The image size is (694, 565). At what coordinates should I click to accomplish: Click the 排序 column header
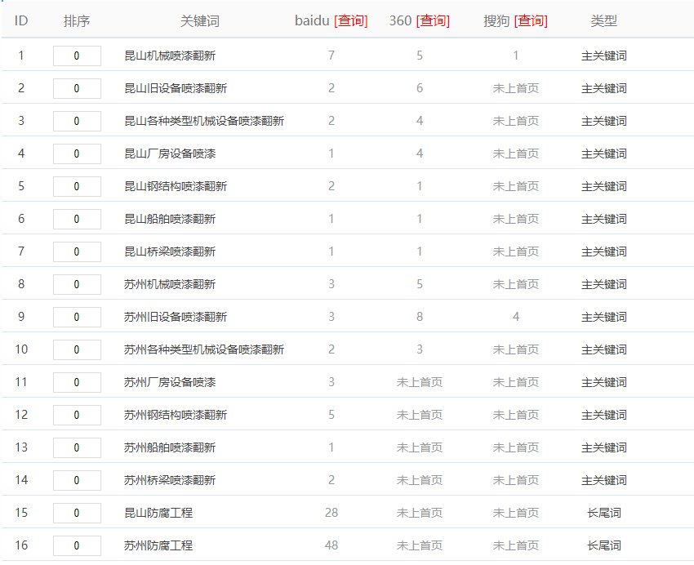coord(77,21)
